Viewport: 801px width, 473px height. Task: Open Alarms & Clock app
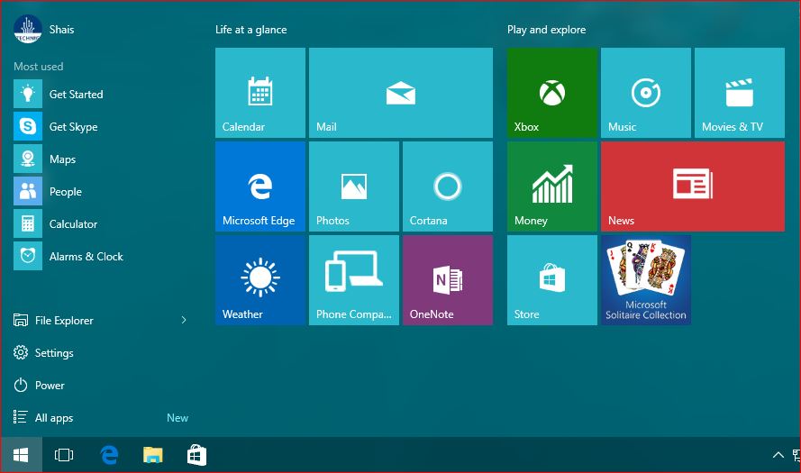[x=100, y=256]
